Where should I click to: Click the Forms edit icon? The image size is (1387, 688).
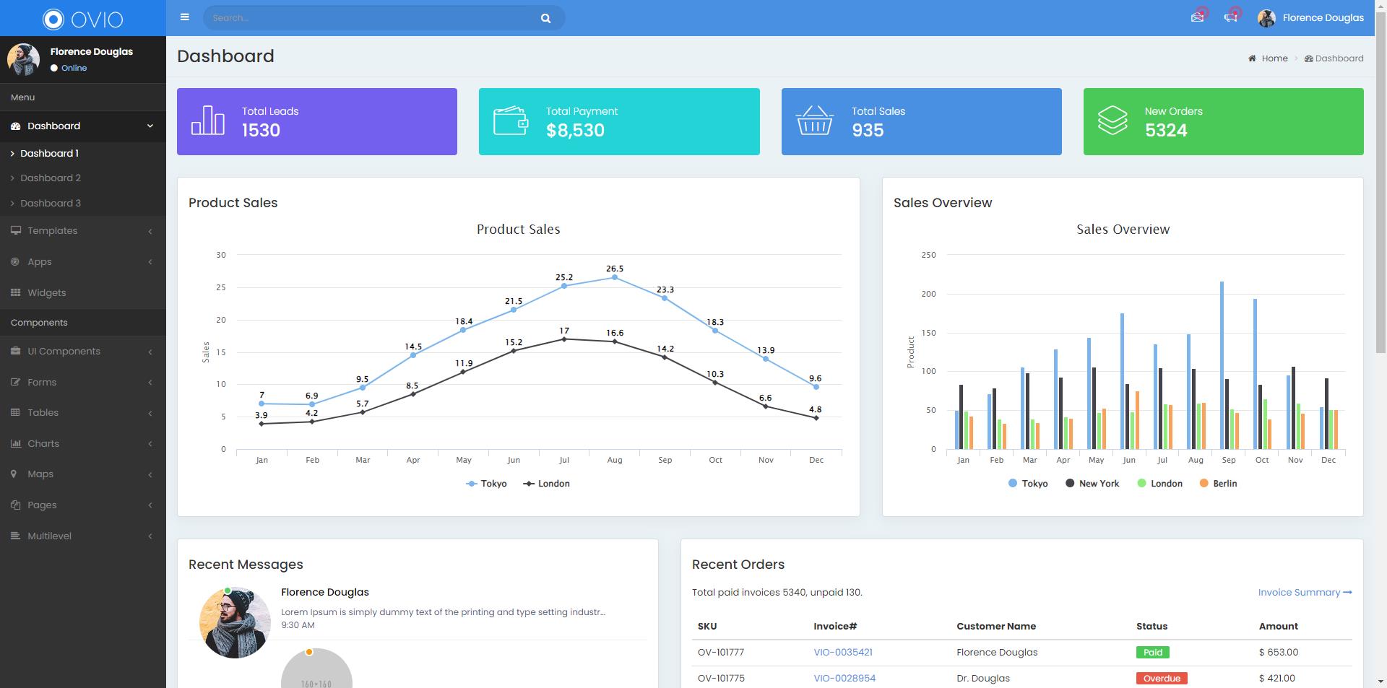click(x=15, y=383)
